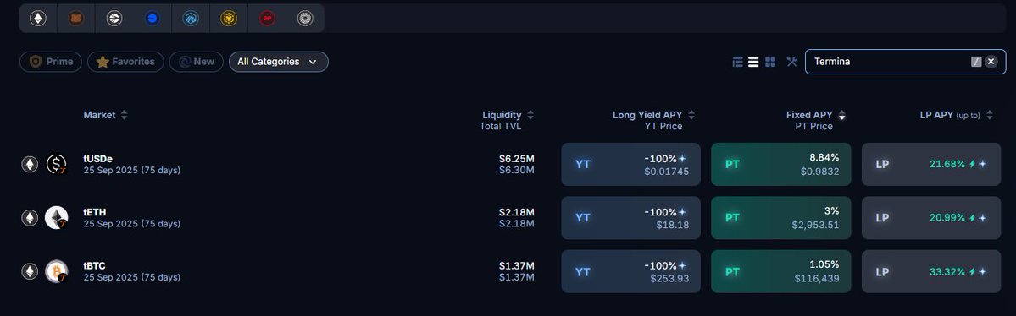This screenshot has height=316, width=1016.
Task: Select the solid blue Base network icon
Action: [153, 18]
